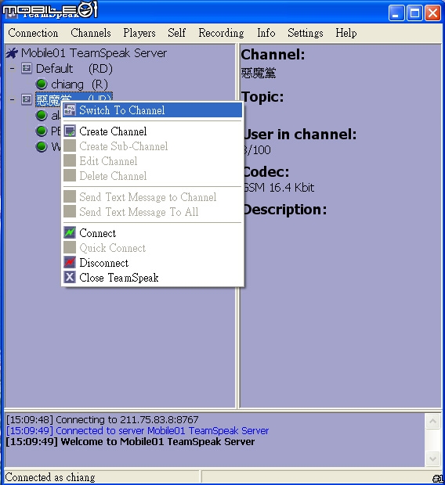Viewport: 445px width, 485px height.
Task: Click the red Disconnect icon
Action: (70, 263)
